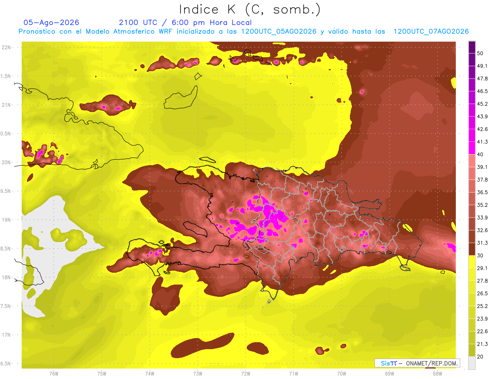Click the dark brown colorbar swatch between 30 and 31.3
This screenshot has height=379, width=491.
pyautogui.click(x=472, y=249)
